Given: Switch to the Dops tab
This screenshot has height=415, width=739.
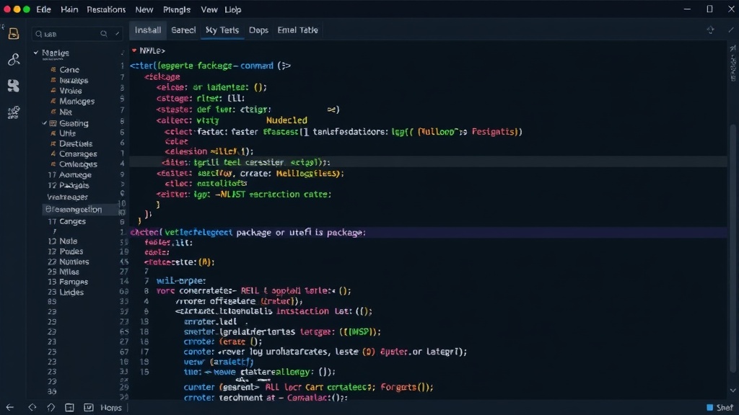Looking at the screenshot, I should click(259, 30).
